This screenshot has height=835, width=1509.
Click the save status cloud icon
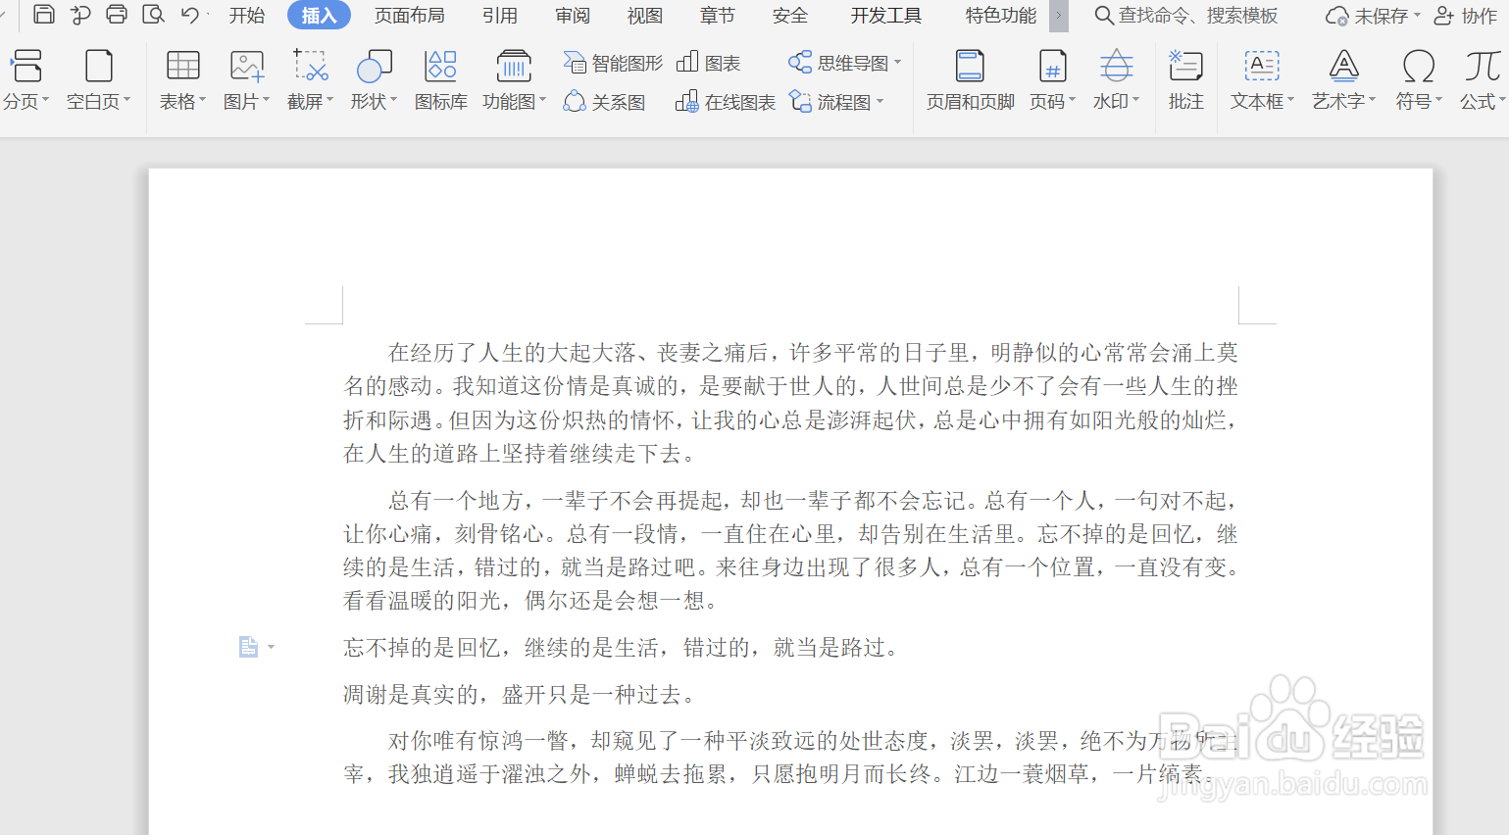click(x=1339, y=16)
